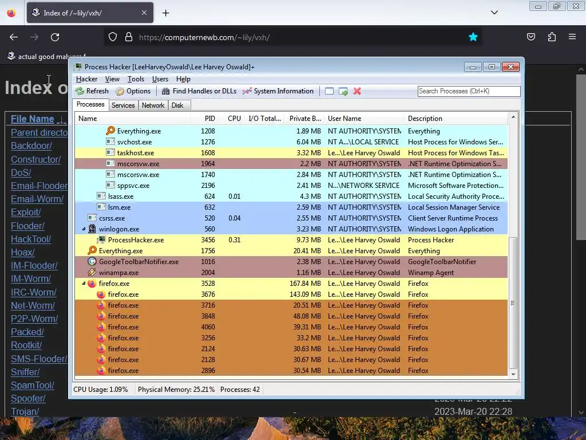The width and height of the screenshot is (586, 440).
Task: Open System Information graph icon
Action: (247, 91)
